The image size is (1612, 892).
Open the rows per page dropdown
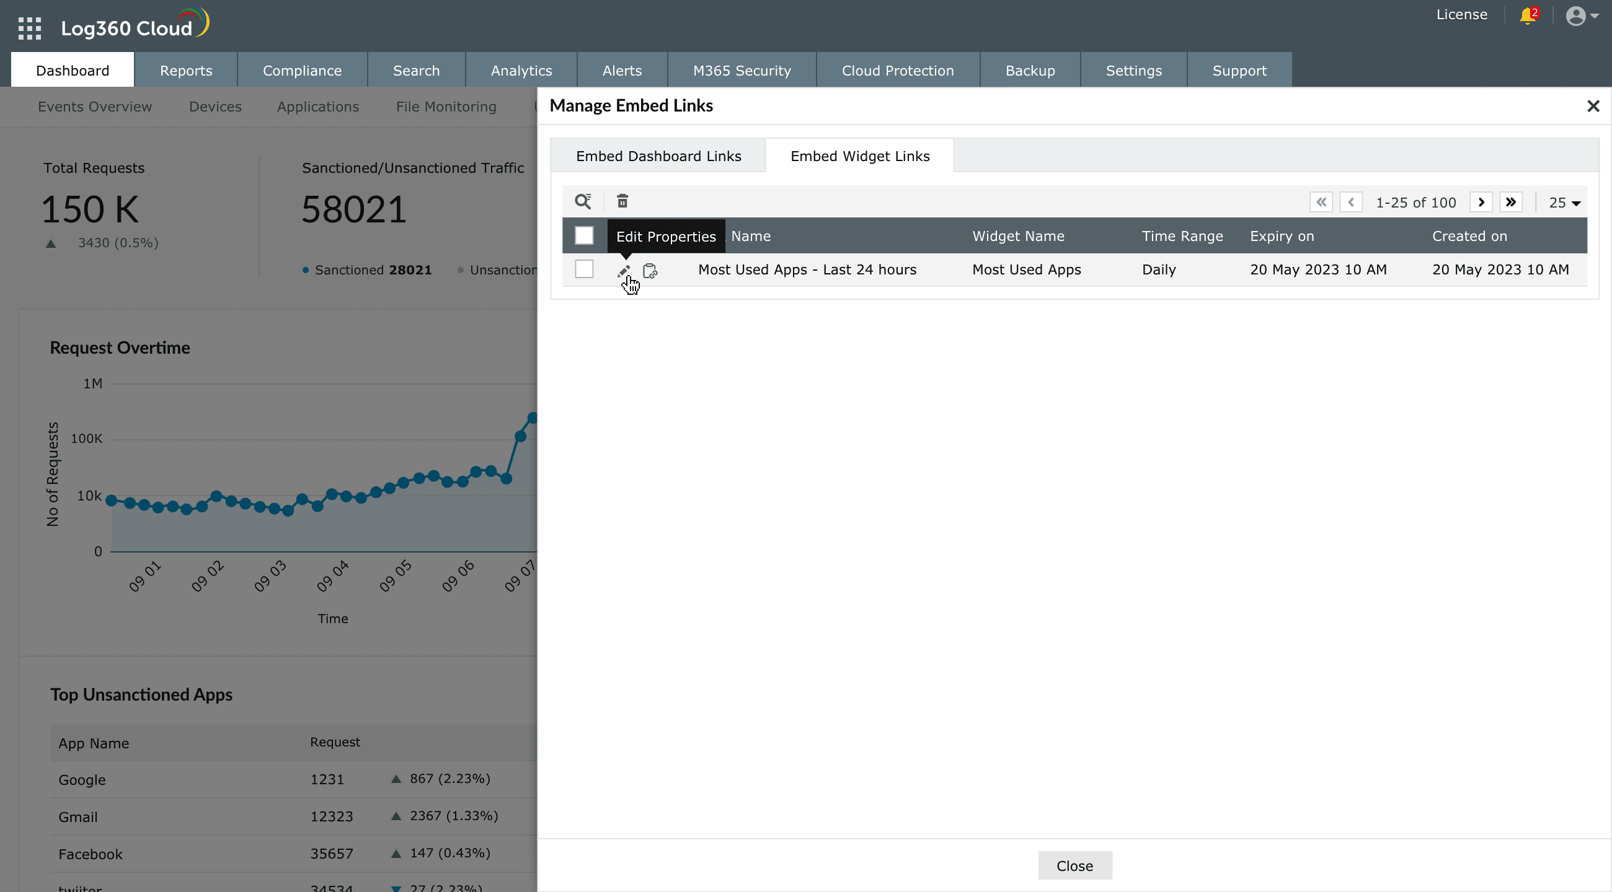(x=1564, y=203)
